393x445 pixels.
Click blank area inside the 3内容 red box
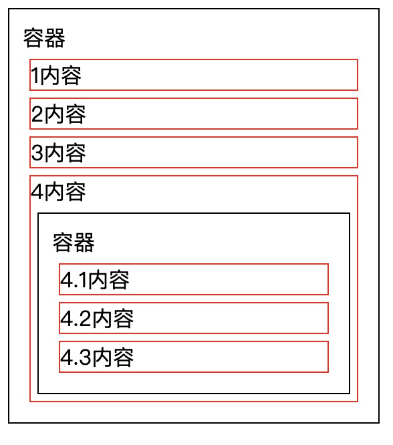coord(221,153)
